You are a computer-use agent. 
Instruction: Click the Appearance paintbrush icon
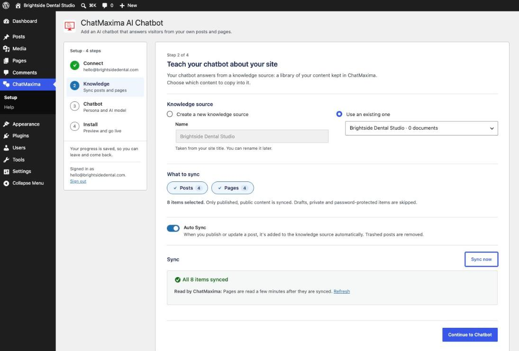pyautogui.click(x=6, y=124)
